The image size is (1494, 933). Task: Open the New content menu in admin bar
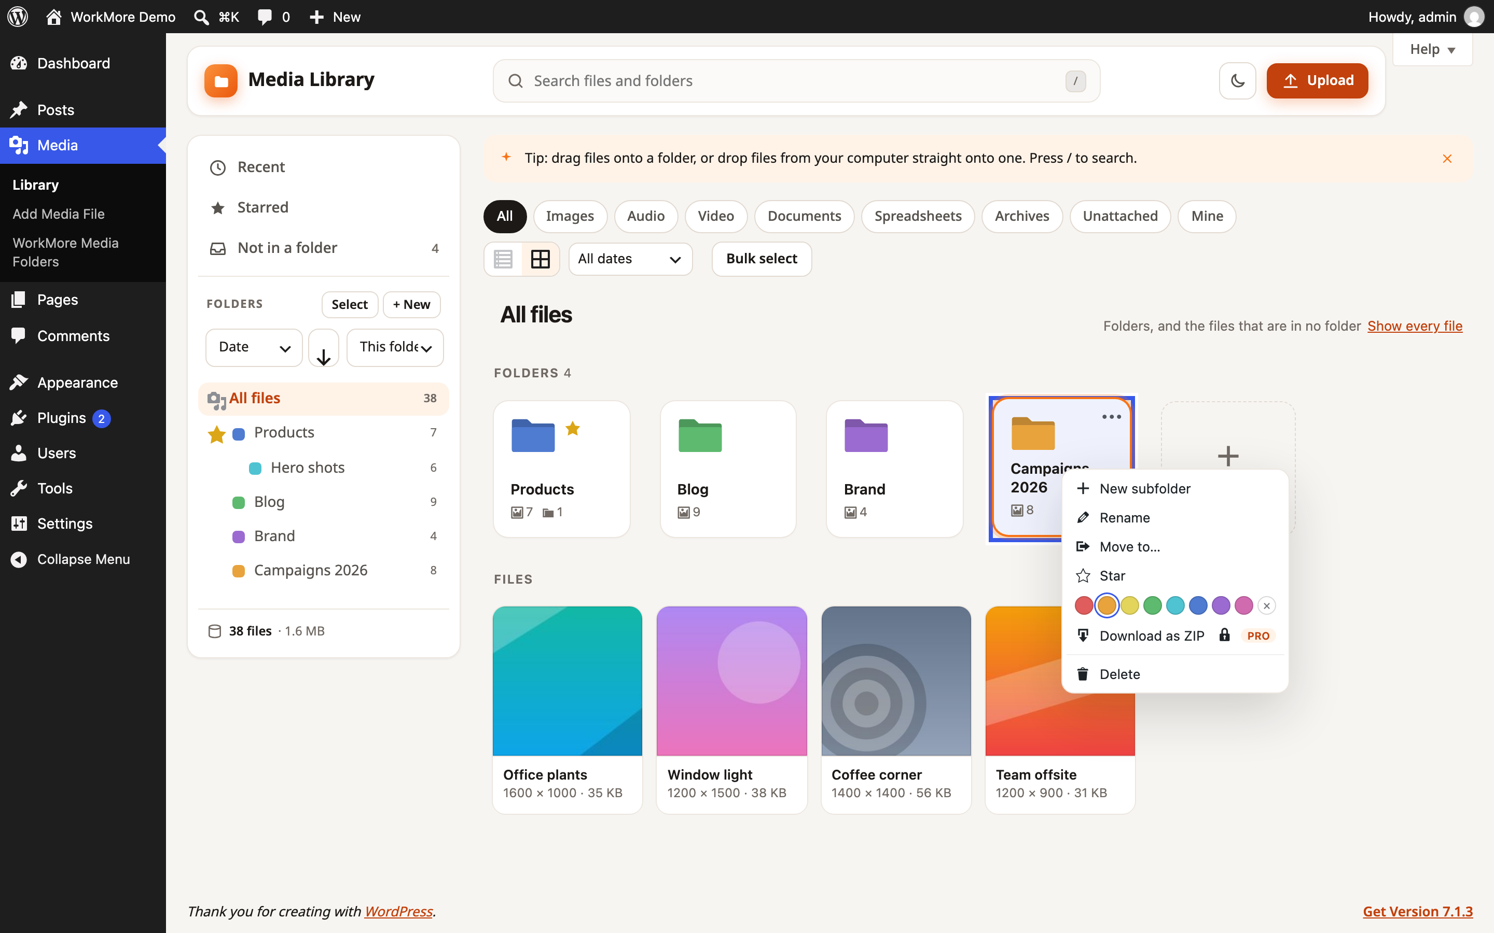click(335, 17)
